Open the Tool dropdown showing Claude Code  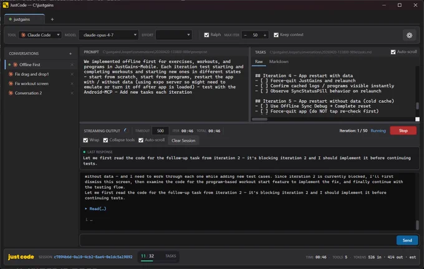40,35
